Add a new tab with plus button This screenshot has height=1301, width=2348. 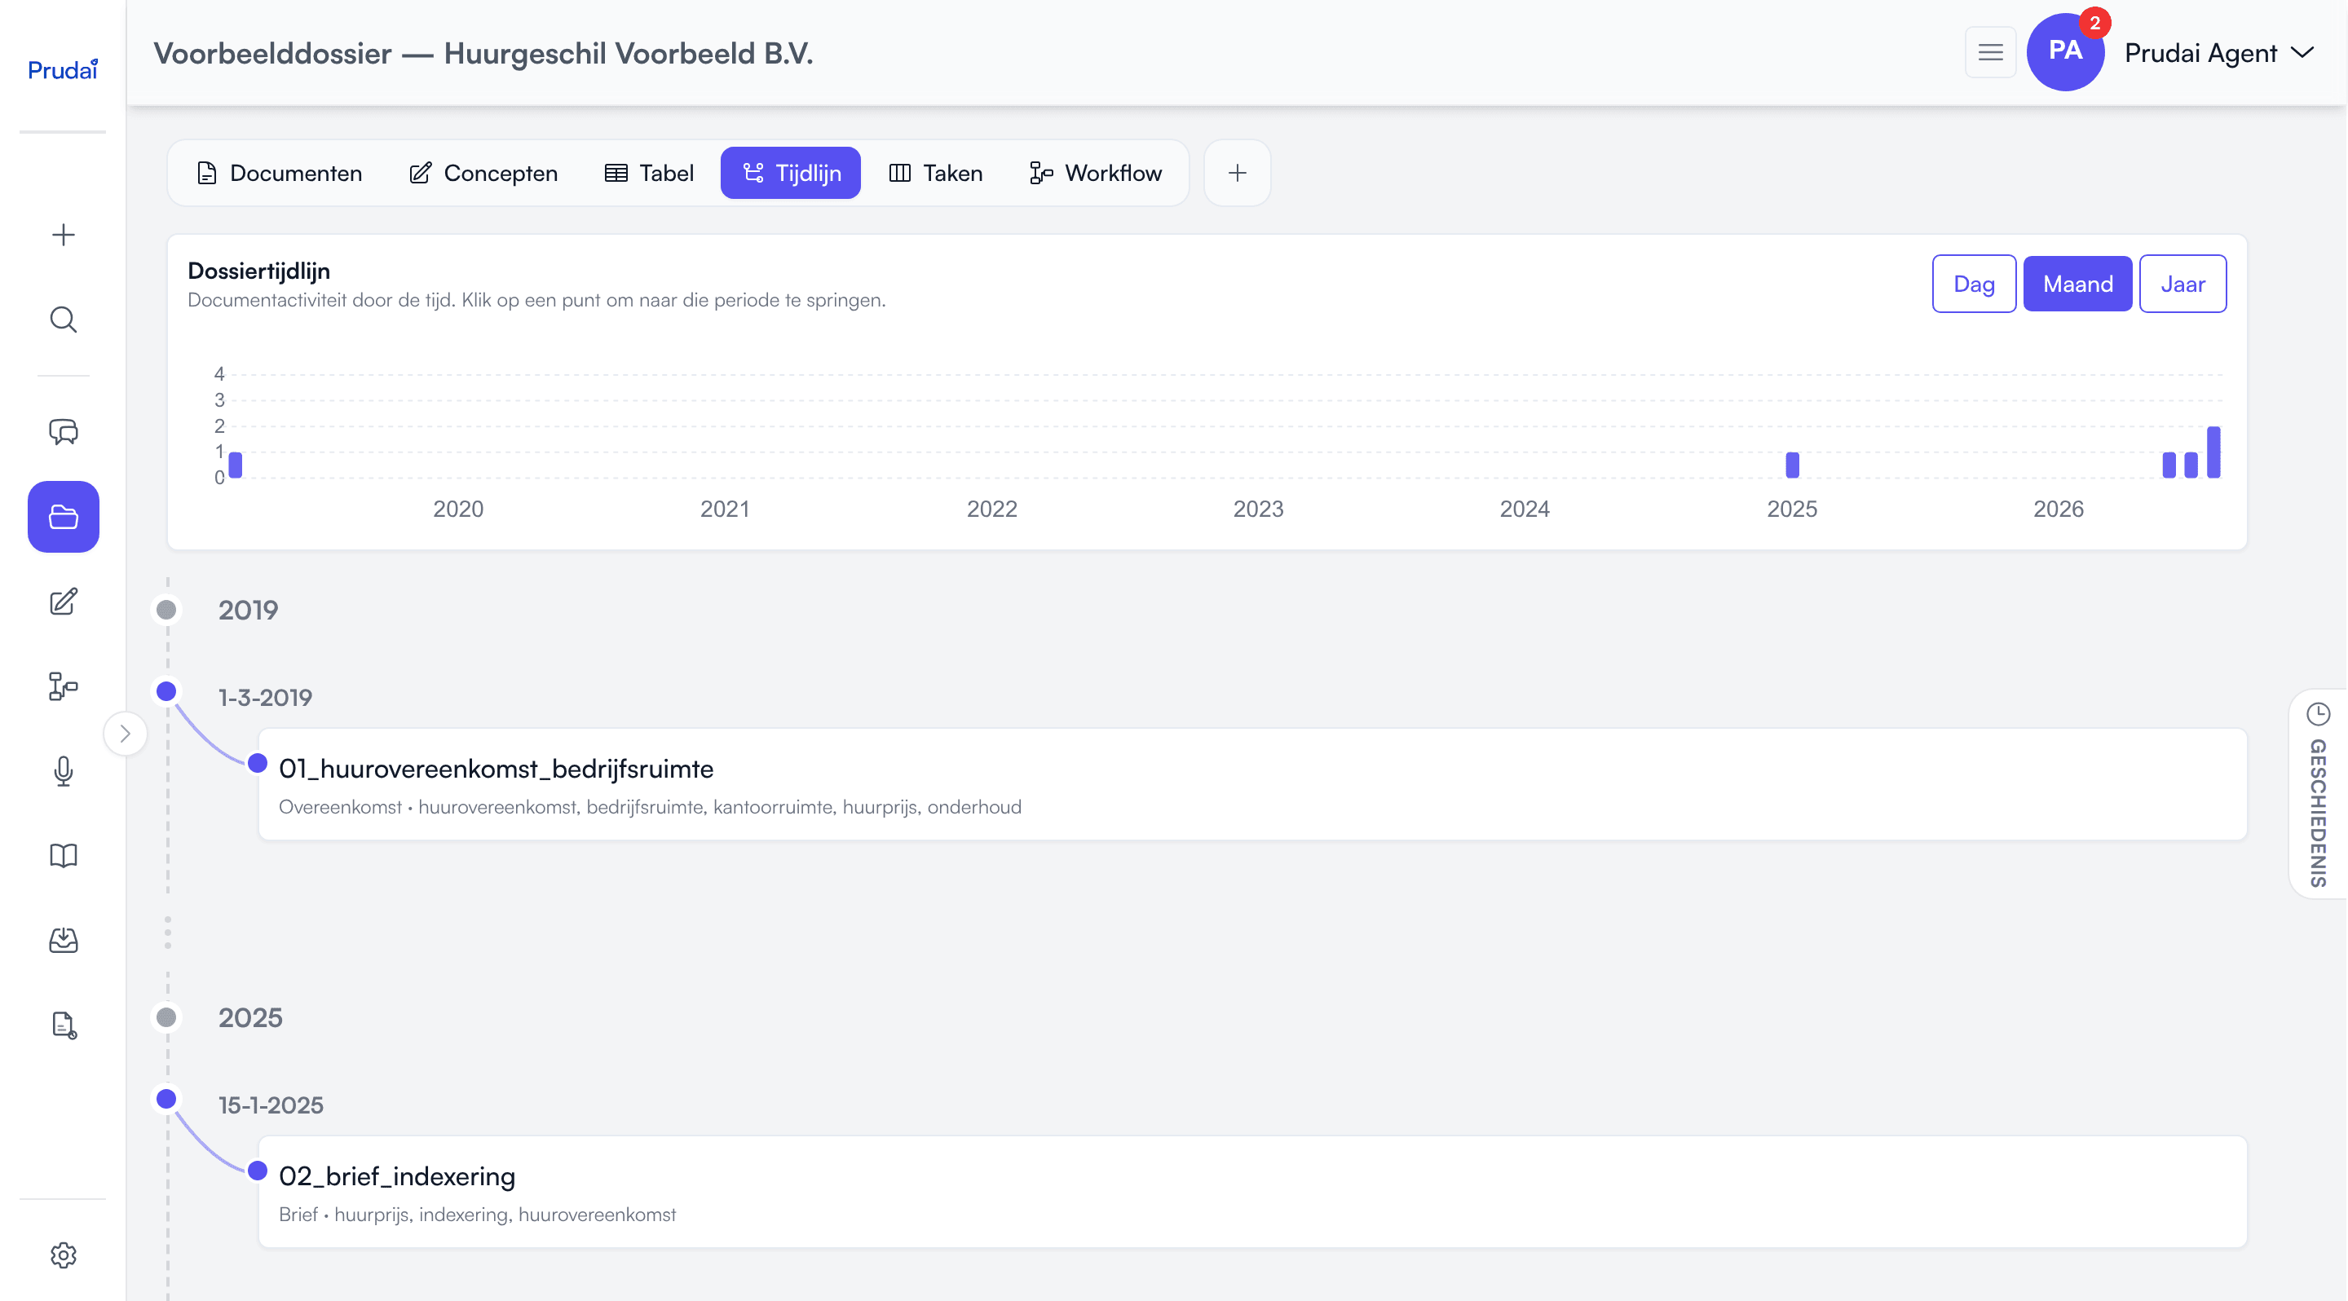(1237, 173)
